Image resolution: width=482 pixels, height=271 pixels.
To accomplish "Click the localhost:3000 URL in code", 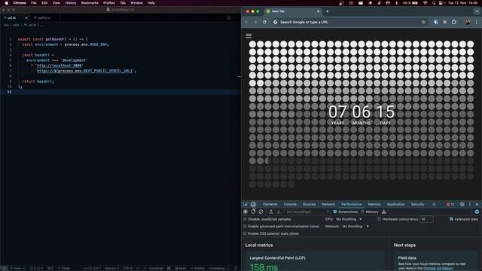I will point(59,65).
